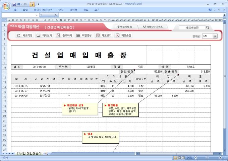Click the 파일생성 button
This screenshot has width=228, height=161.
[x=84, y=35]
